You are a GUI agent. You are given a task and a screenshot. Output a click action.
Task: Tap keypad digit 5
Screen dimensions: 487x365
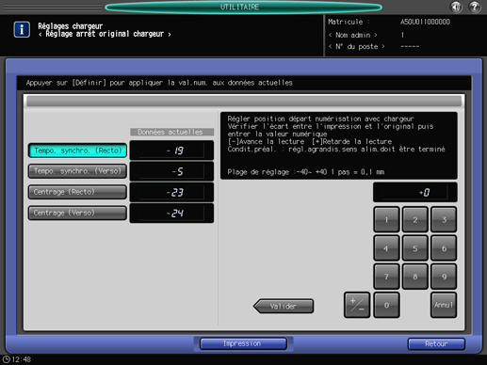pyautogui.click(x=415, y=248)
